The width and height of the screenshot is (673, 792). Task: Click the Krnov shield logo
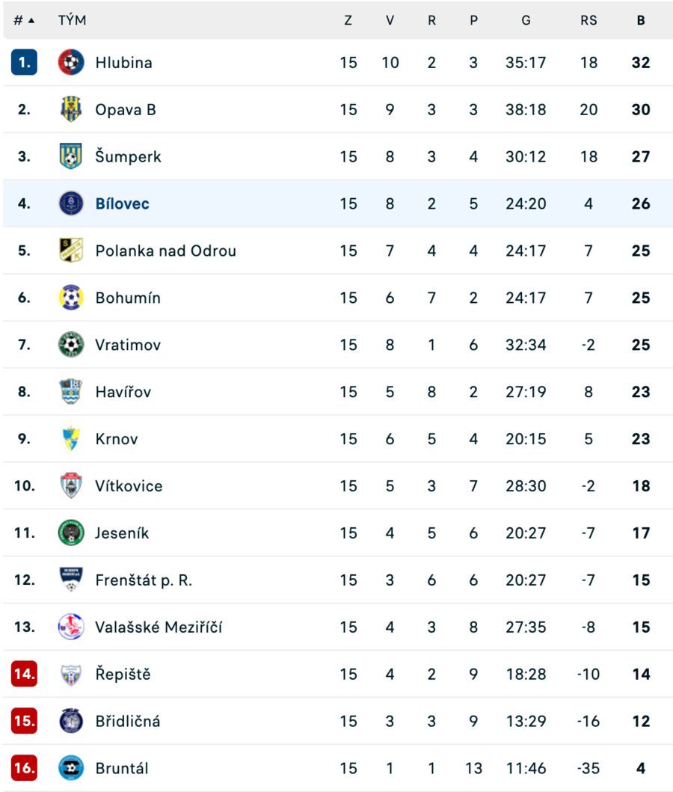click(x=71, y=438)
